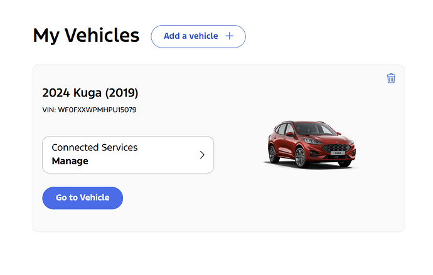
Task: Expand Connected Services using the chevron arrow
Action: tap(202, 155)
